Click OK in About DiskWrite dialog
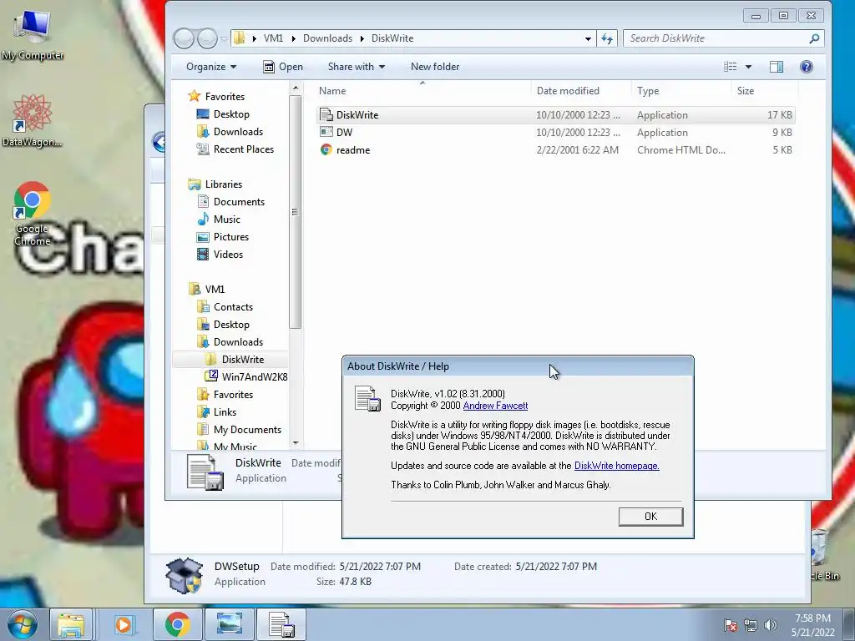 tap(650, 516)
